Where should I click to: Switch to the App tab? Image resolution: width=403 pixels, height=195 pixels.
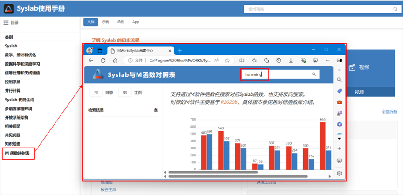tap(136, 22)
